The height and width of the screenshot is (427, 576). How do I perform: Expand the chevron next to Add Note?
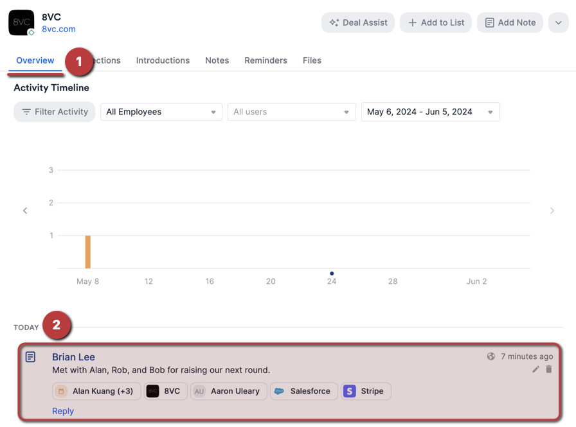pos(558,22)
